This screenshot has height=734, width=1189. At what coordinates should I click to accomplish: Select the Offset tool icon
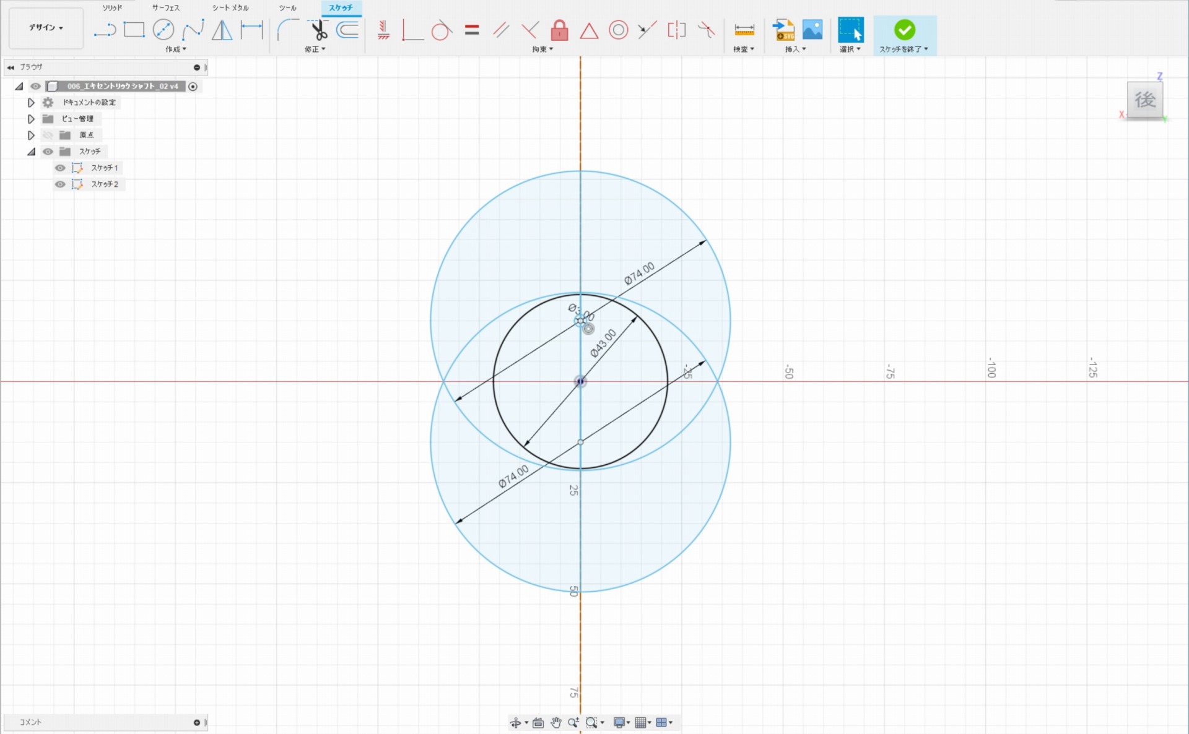point(347,30)
